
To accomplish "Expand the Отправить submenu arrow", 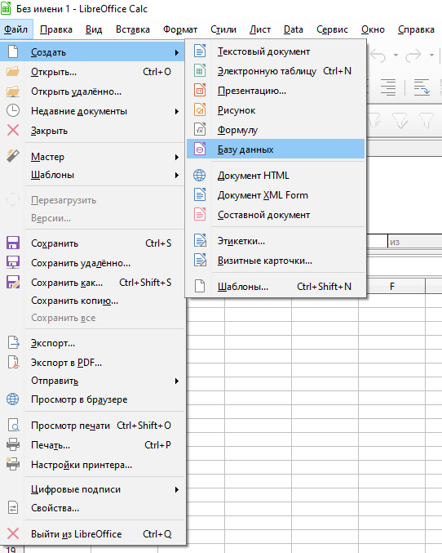I will click(x=177, y=381).
